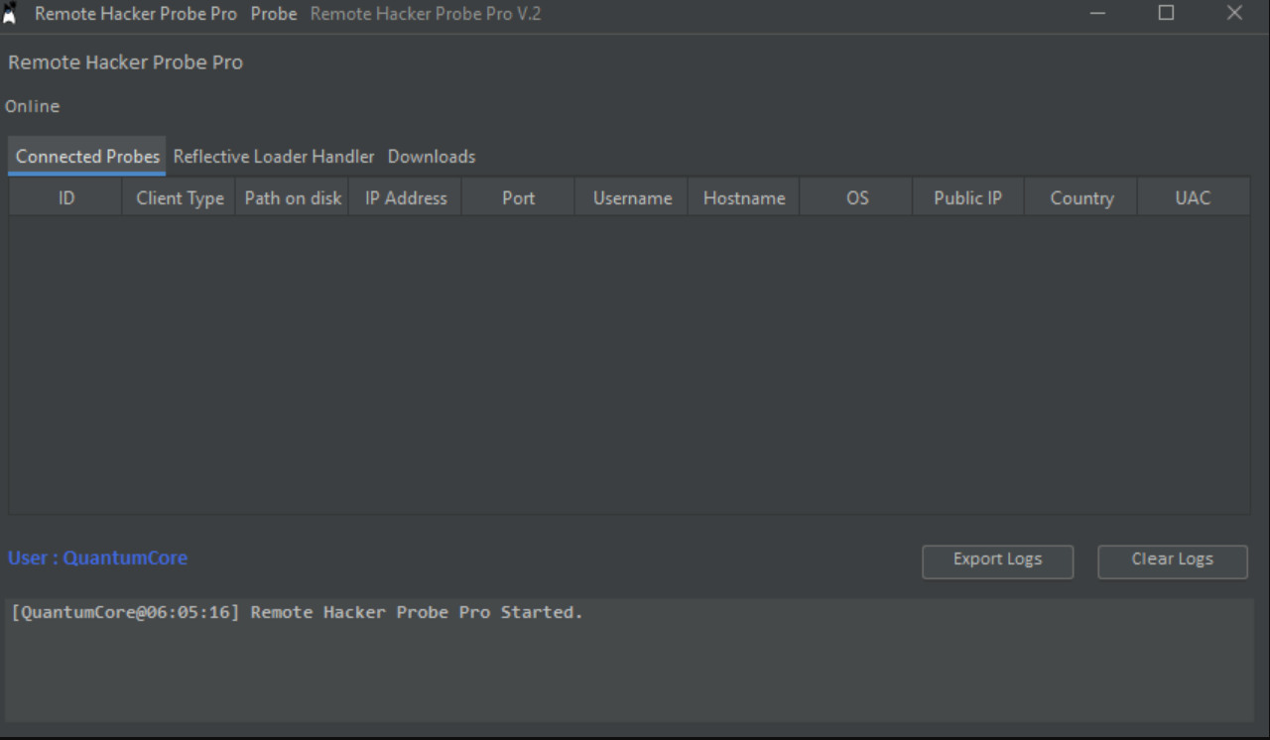Click the Path on disk column header
Viewport: 1270px width, 740px height.
coord(293,197)
